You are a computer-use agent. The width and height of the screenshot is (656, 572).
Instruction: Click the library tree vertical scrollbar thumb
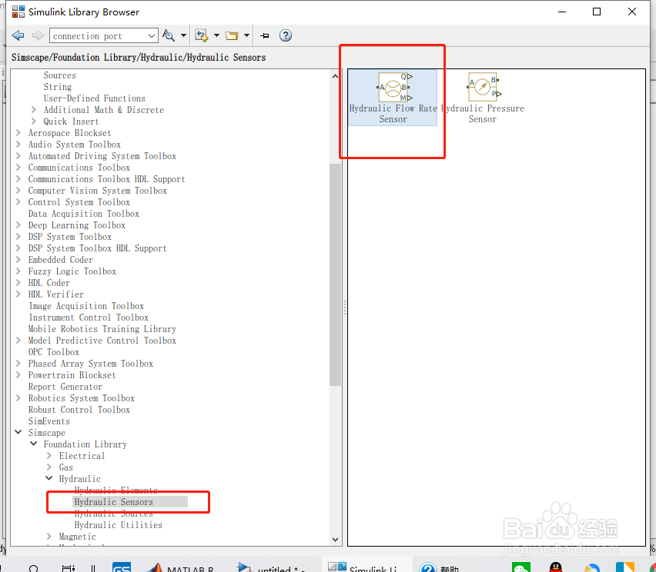point(335,274)
